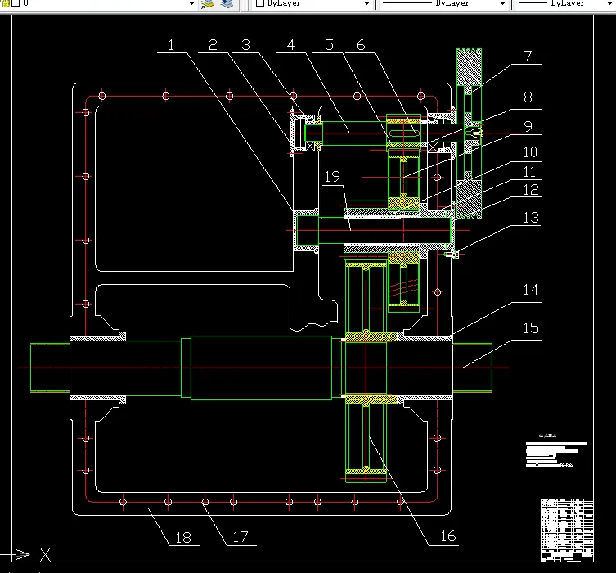
Task: Click the title block table in the drawing corner
Action: (x=567, y=530)
